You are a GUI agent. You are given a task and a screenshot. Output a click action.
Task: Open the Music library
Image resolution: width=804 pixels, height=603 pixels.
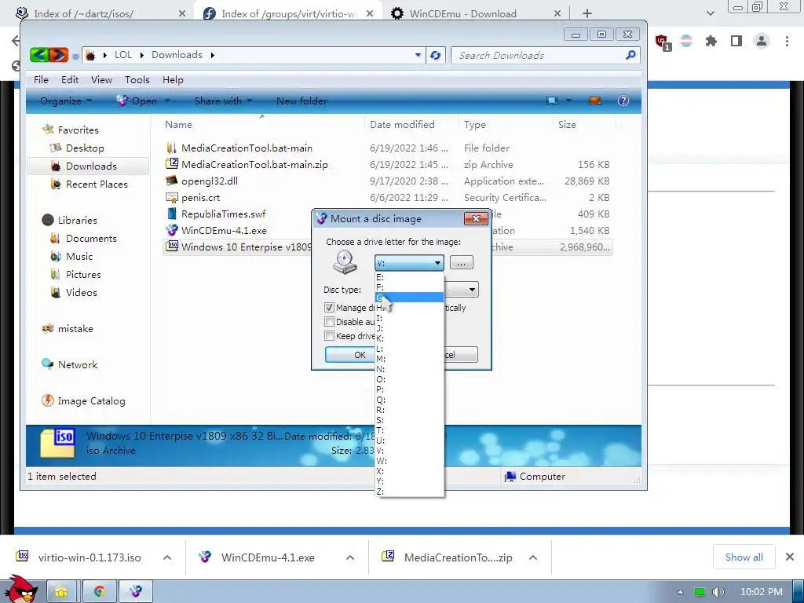click(x=79, y=257)
